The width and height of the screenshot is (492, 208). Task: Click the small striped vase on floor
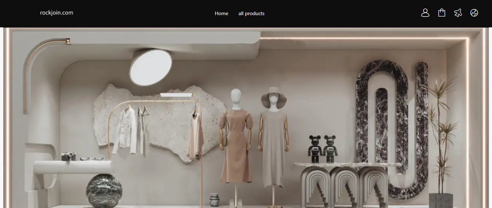click(214, 200)
